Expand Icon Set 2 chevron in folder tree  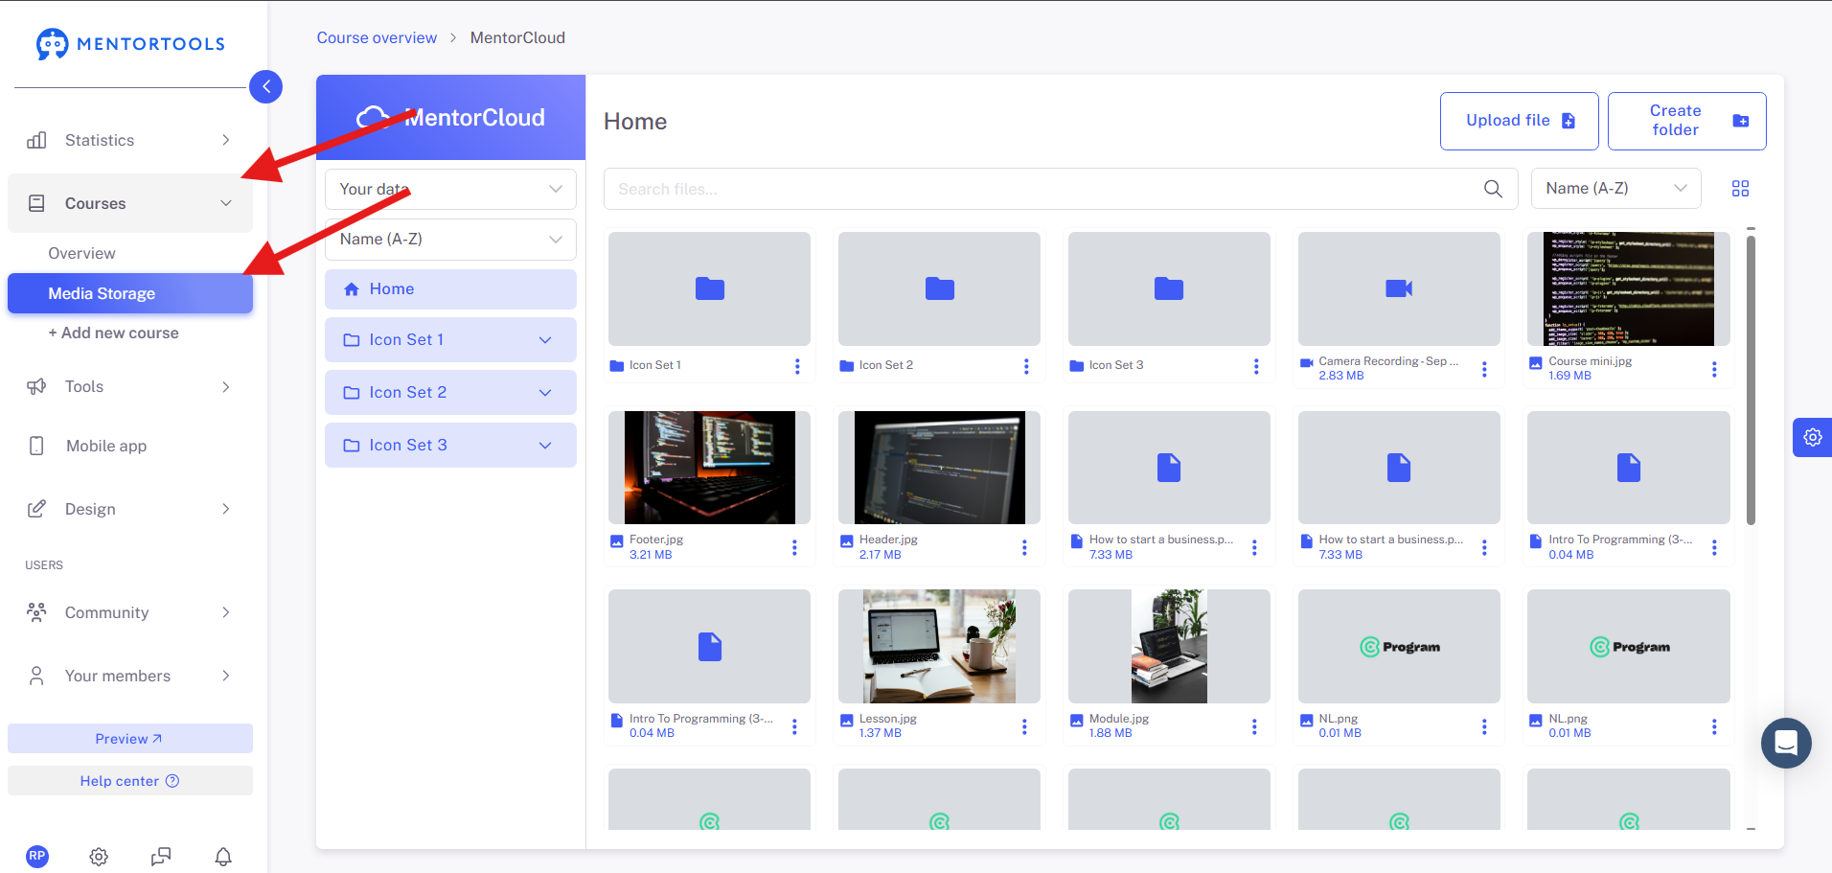[545, 393]
